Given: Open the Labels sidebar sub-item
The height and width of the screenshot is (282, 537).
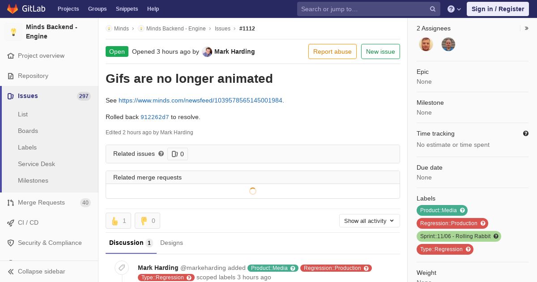Looking at the screenshot, I should (27, 147).
